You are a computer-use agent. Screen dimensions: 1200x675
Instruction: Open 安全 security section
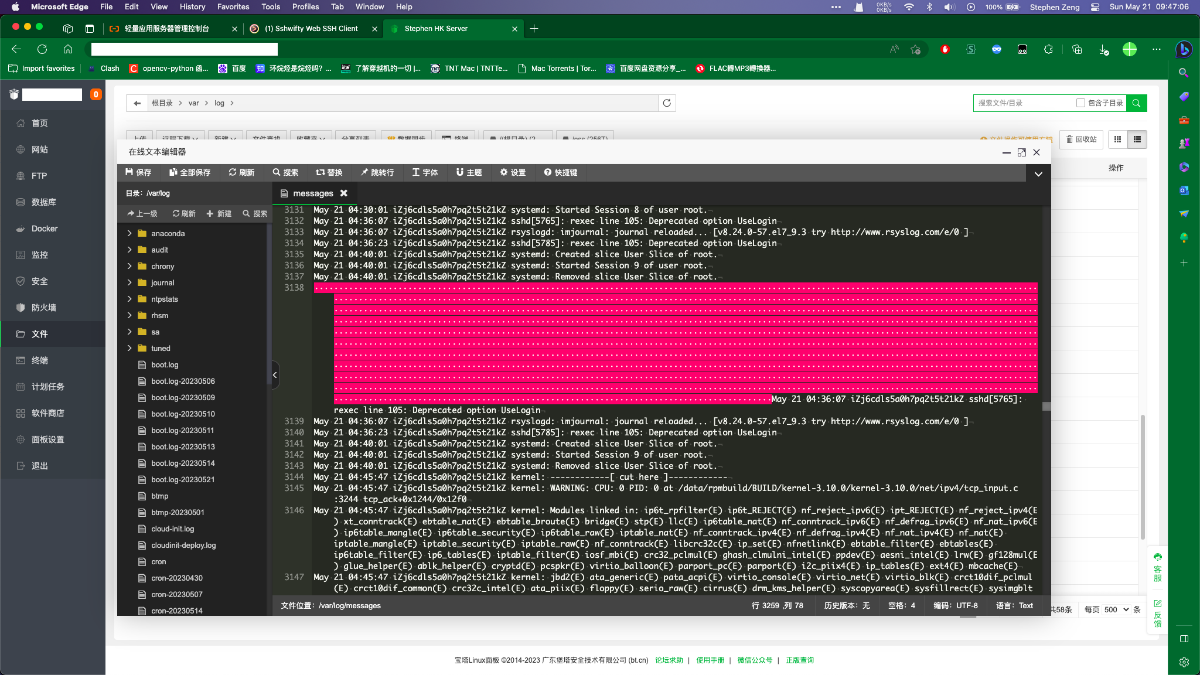click(x=53, y=281)
